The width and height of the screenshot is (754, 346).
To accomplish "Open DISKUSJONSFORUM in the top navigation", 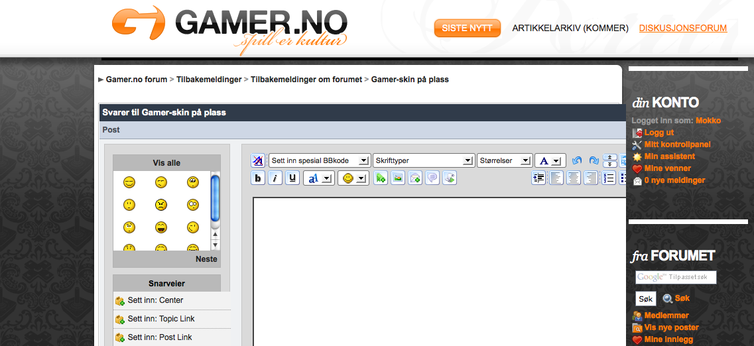I will coord(683,29).
